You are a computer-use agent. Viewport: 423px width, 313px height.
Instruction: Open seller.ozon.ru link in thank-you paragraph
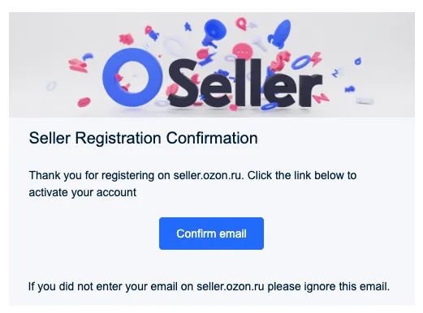[207, 175]
